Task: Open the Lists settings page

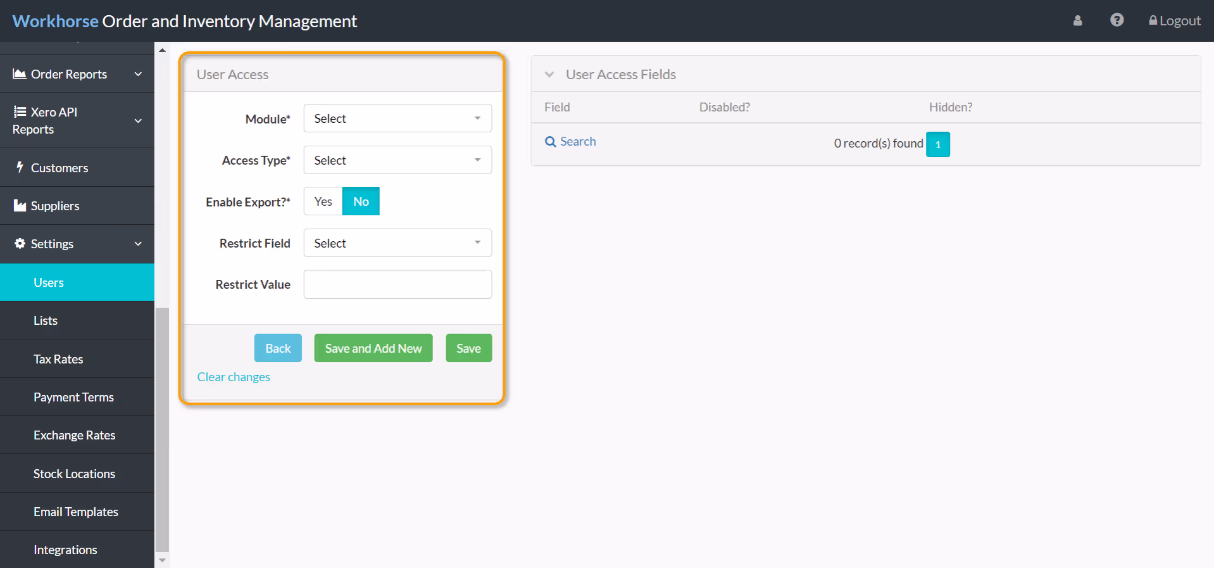Action: click(77, 320)
